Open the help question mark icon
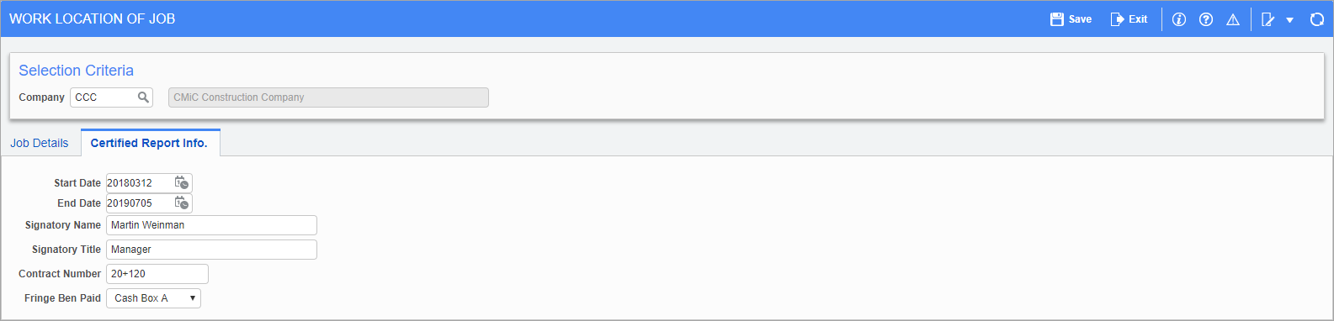The width and height of the screenshot is (1334, 321). (1206, 19)
